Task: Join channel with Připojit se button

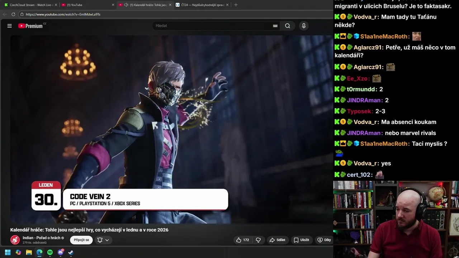Action: click(81, 240)
